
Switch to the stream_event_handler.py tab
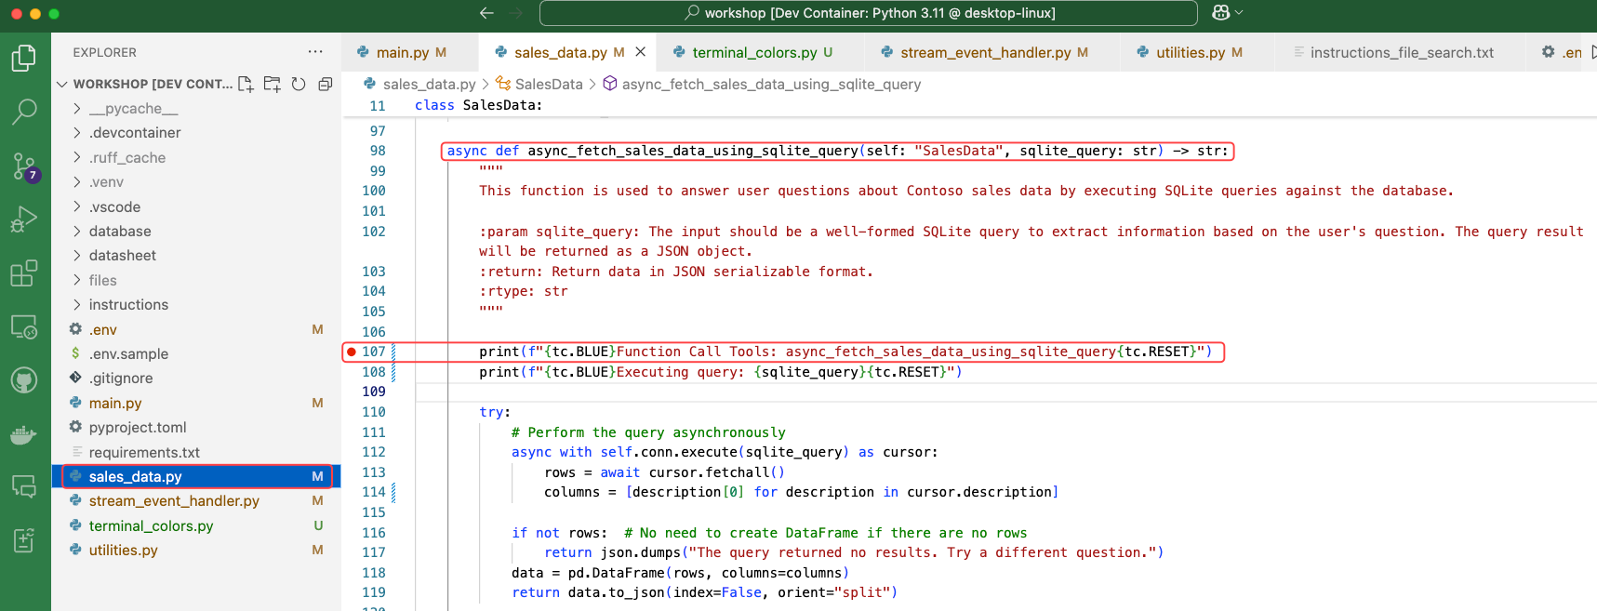985,53
